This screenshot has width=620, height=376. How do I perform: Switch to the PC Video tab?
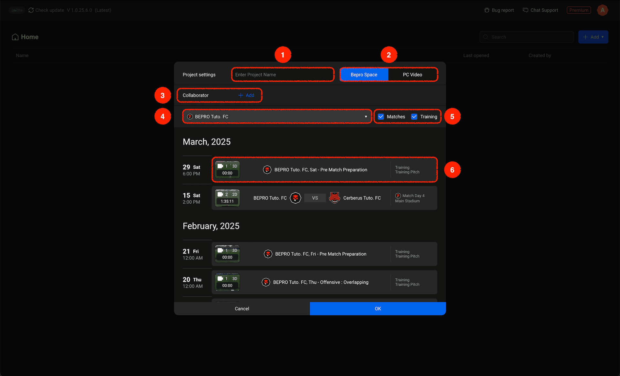point(412,75)
